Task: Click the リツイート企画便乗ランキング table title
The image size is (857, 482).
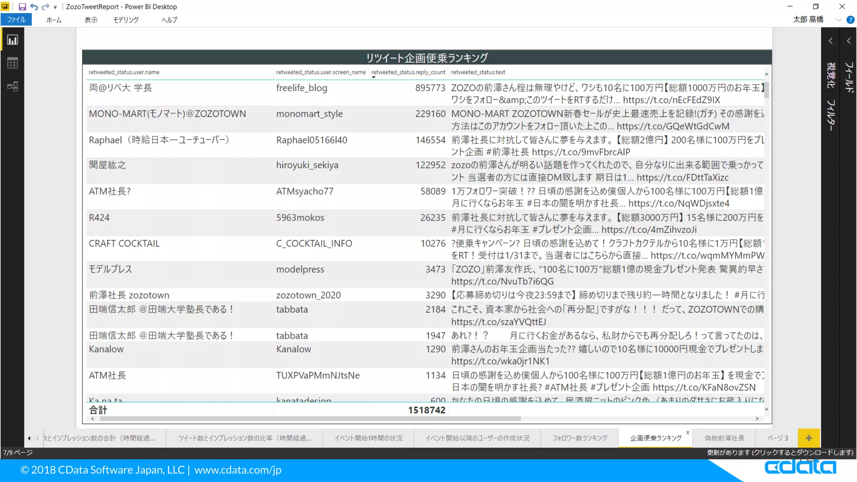Action: click(x=427, y=57)
